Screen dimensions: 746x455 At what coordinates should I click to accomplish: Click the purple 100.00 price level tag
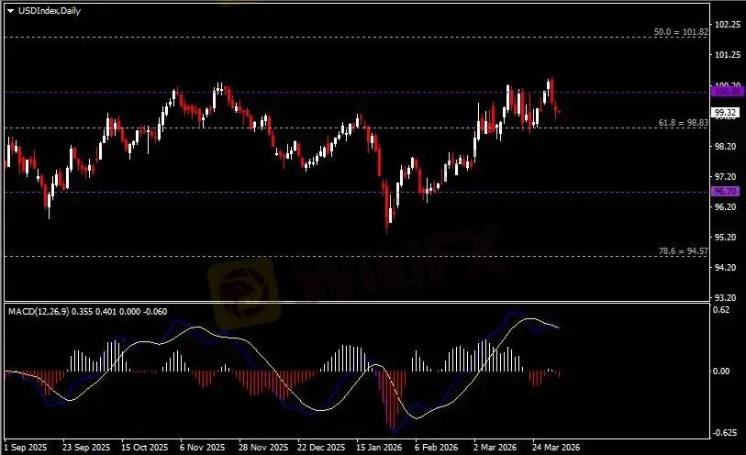[726, 91]
